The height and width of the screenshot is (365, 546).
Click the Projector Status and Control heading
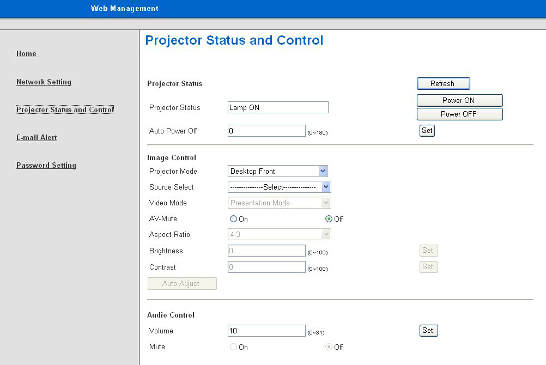tap(234, 40)
